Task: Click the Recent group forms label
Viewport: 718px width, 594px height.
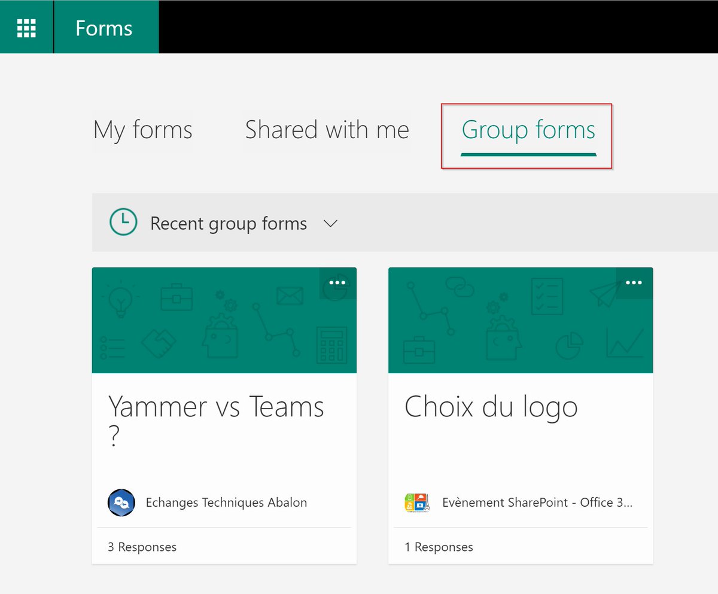Action: (229, 223)
